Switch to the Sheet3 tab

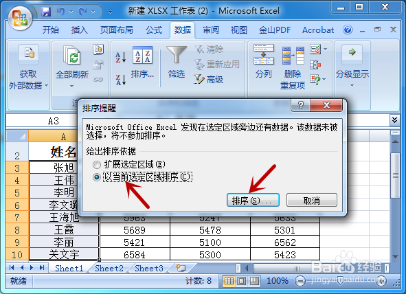click(149, 269)
